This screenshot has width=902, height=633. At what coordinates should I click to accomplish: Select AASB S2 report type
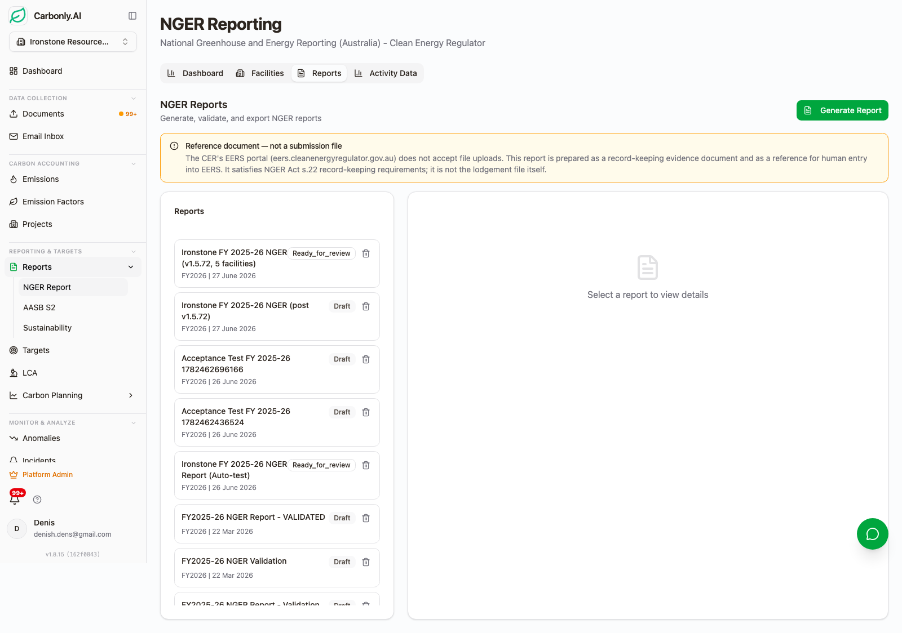39,307
